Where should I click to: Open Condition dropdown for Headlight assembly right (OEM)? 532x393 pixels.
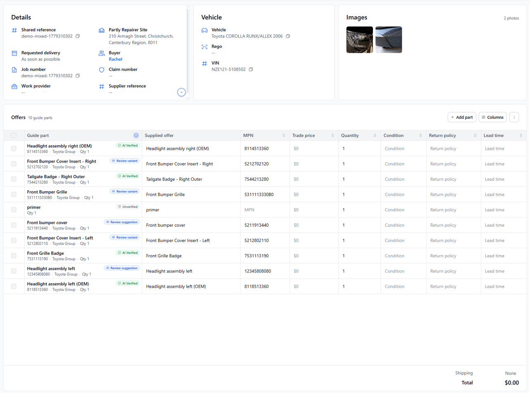pos(404,149)
